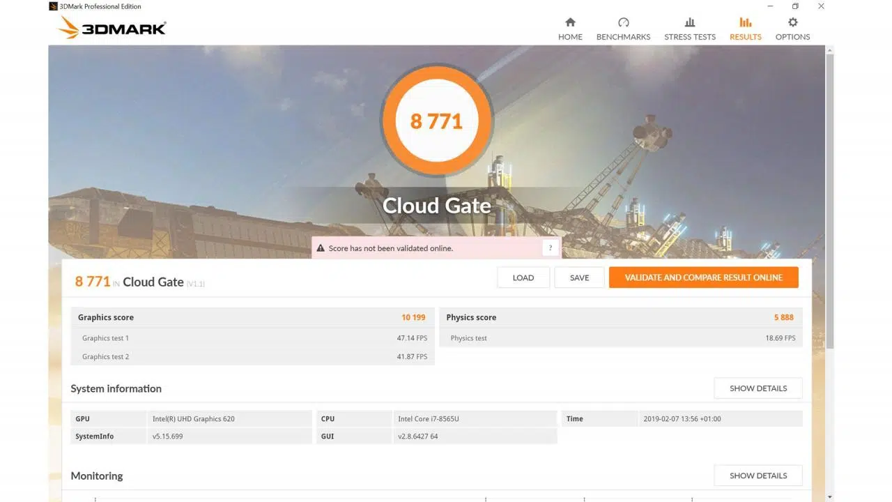The height and width of the screenshot is (502, 892).
Task: Minimize the 3DMark window
Action: [x=770, y=6]
